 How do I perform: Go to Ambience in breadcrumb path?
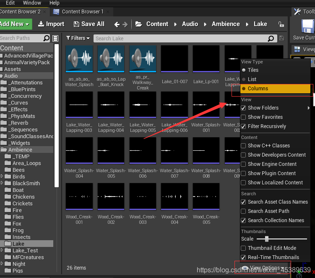point(226,24)
